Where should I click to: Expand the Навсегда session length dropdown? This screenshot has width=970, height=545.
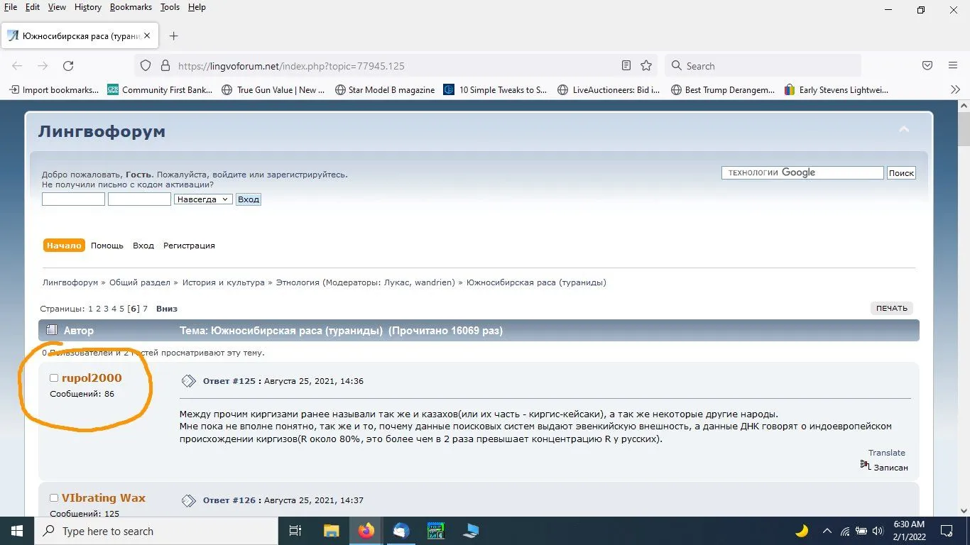click(203, 199)
